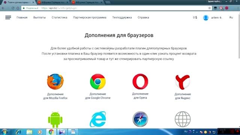Viewport: 240px width, 135px height.
Task: Open the media player taskbar icon
Action: pos(40,132)
